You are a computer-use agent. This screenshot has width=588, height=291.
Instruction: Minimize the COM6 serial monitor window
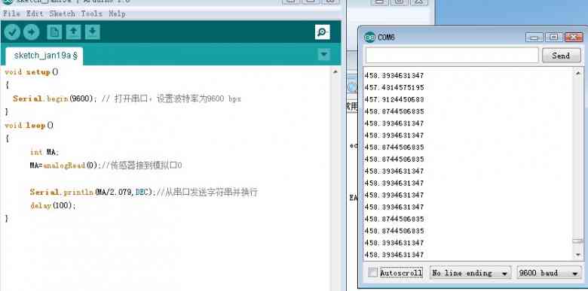(534, 38)
